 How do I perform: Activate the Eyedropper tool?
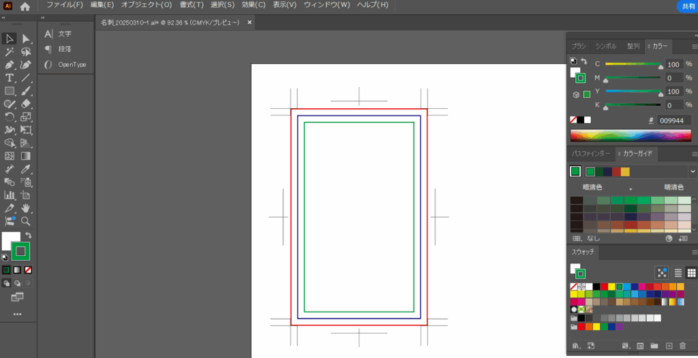[26, 169]
